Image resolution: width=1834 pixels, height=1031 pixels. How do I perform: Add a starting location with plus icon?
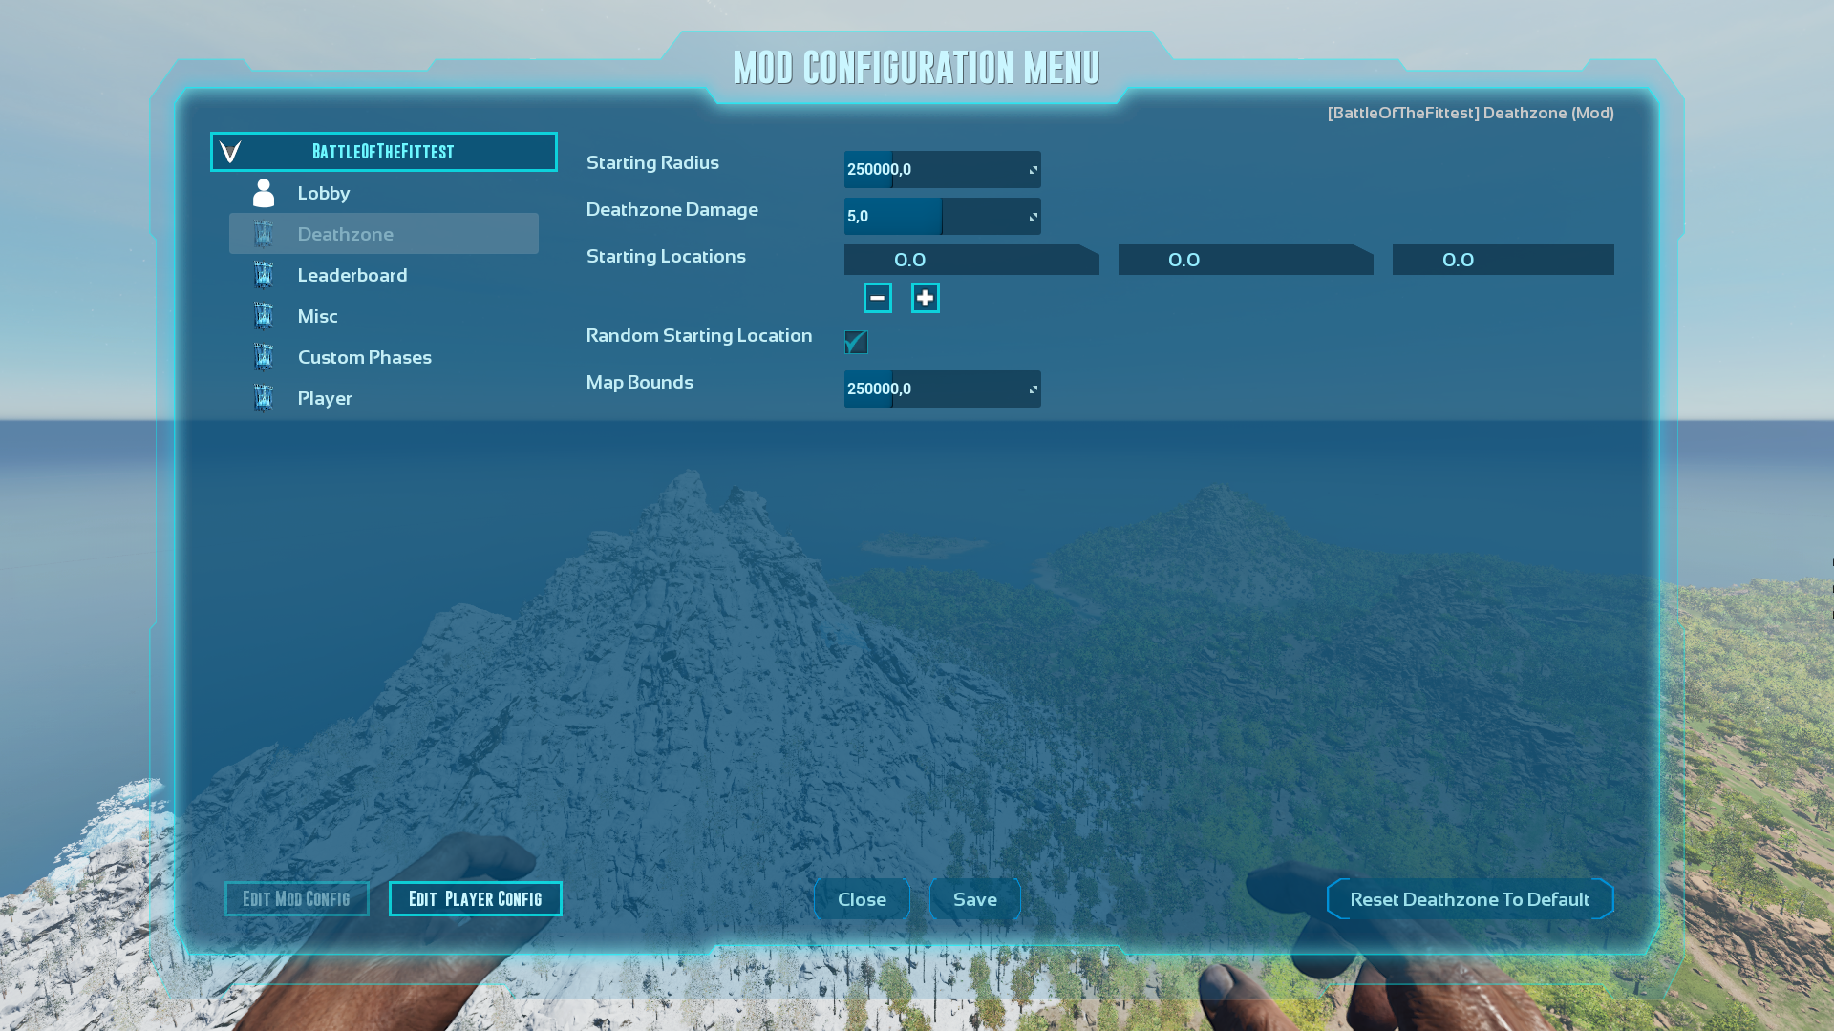click(925, 298)
